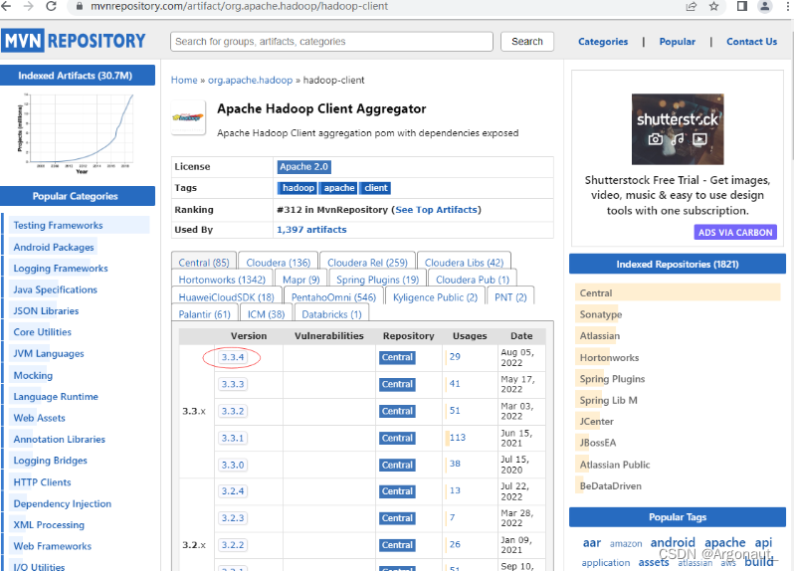794x571 pixels.
Task: Click the MVN Repository logo
Action: [x=74, y=41]
